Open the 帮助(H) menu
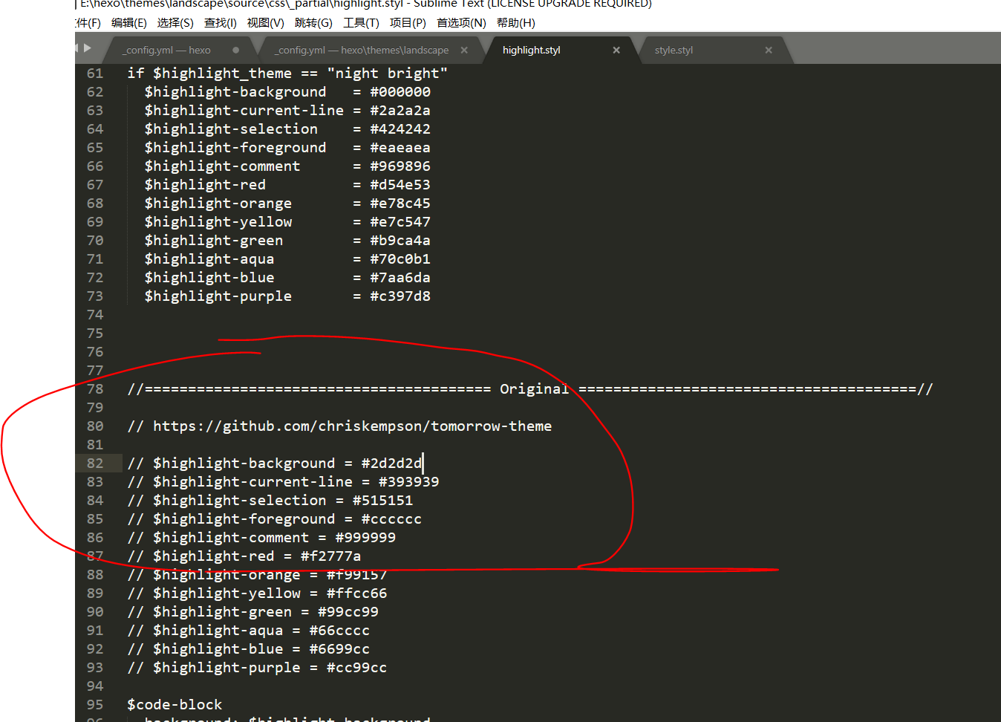 (x=516, y=23)
